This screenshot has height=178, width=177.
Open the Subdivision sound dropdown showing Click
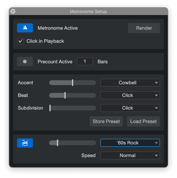click(x=130, y=108)
